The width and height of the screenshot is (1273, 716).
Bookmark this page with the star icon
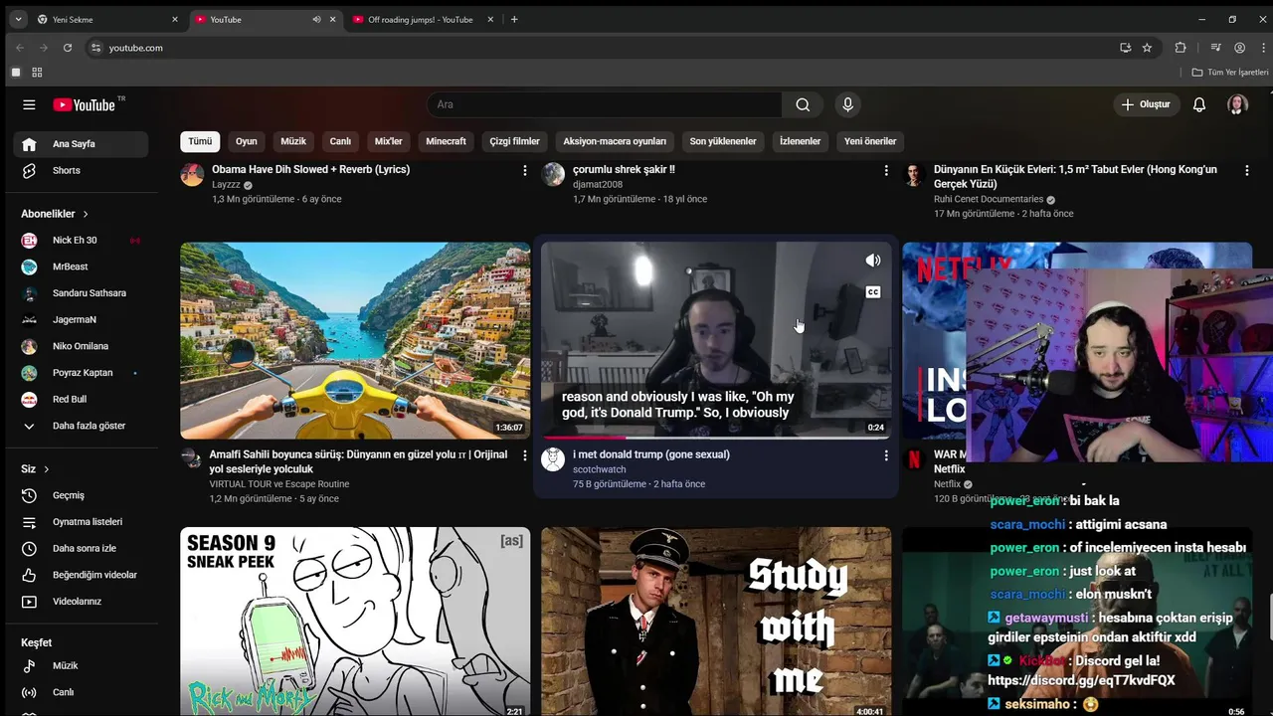coord(1147,48)
